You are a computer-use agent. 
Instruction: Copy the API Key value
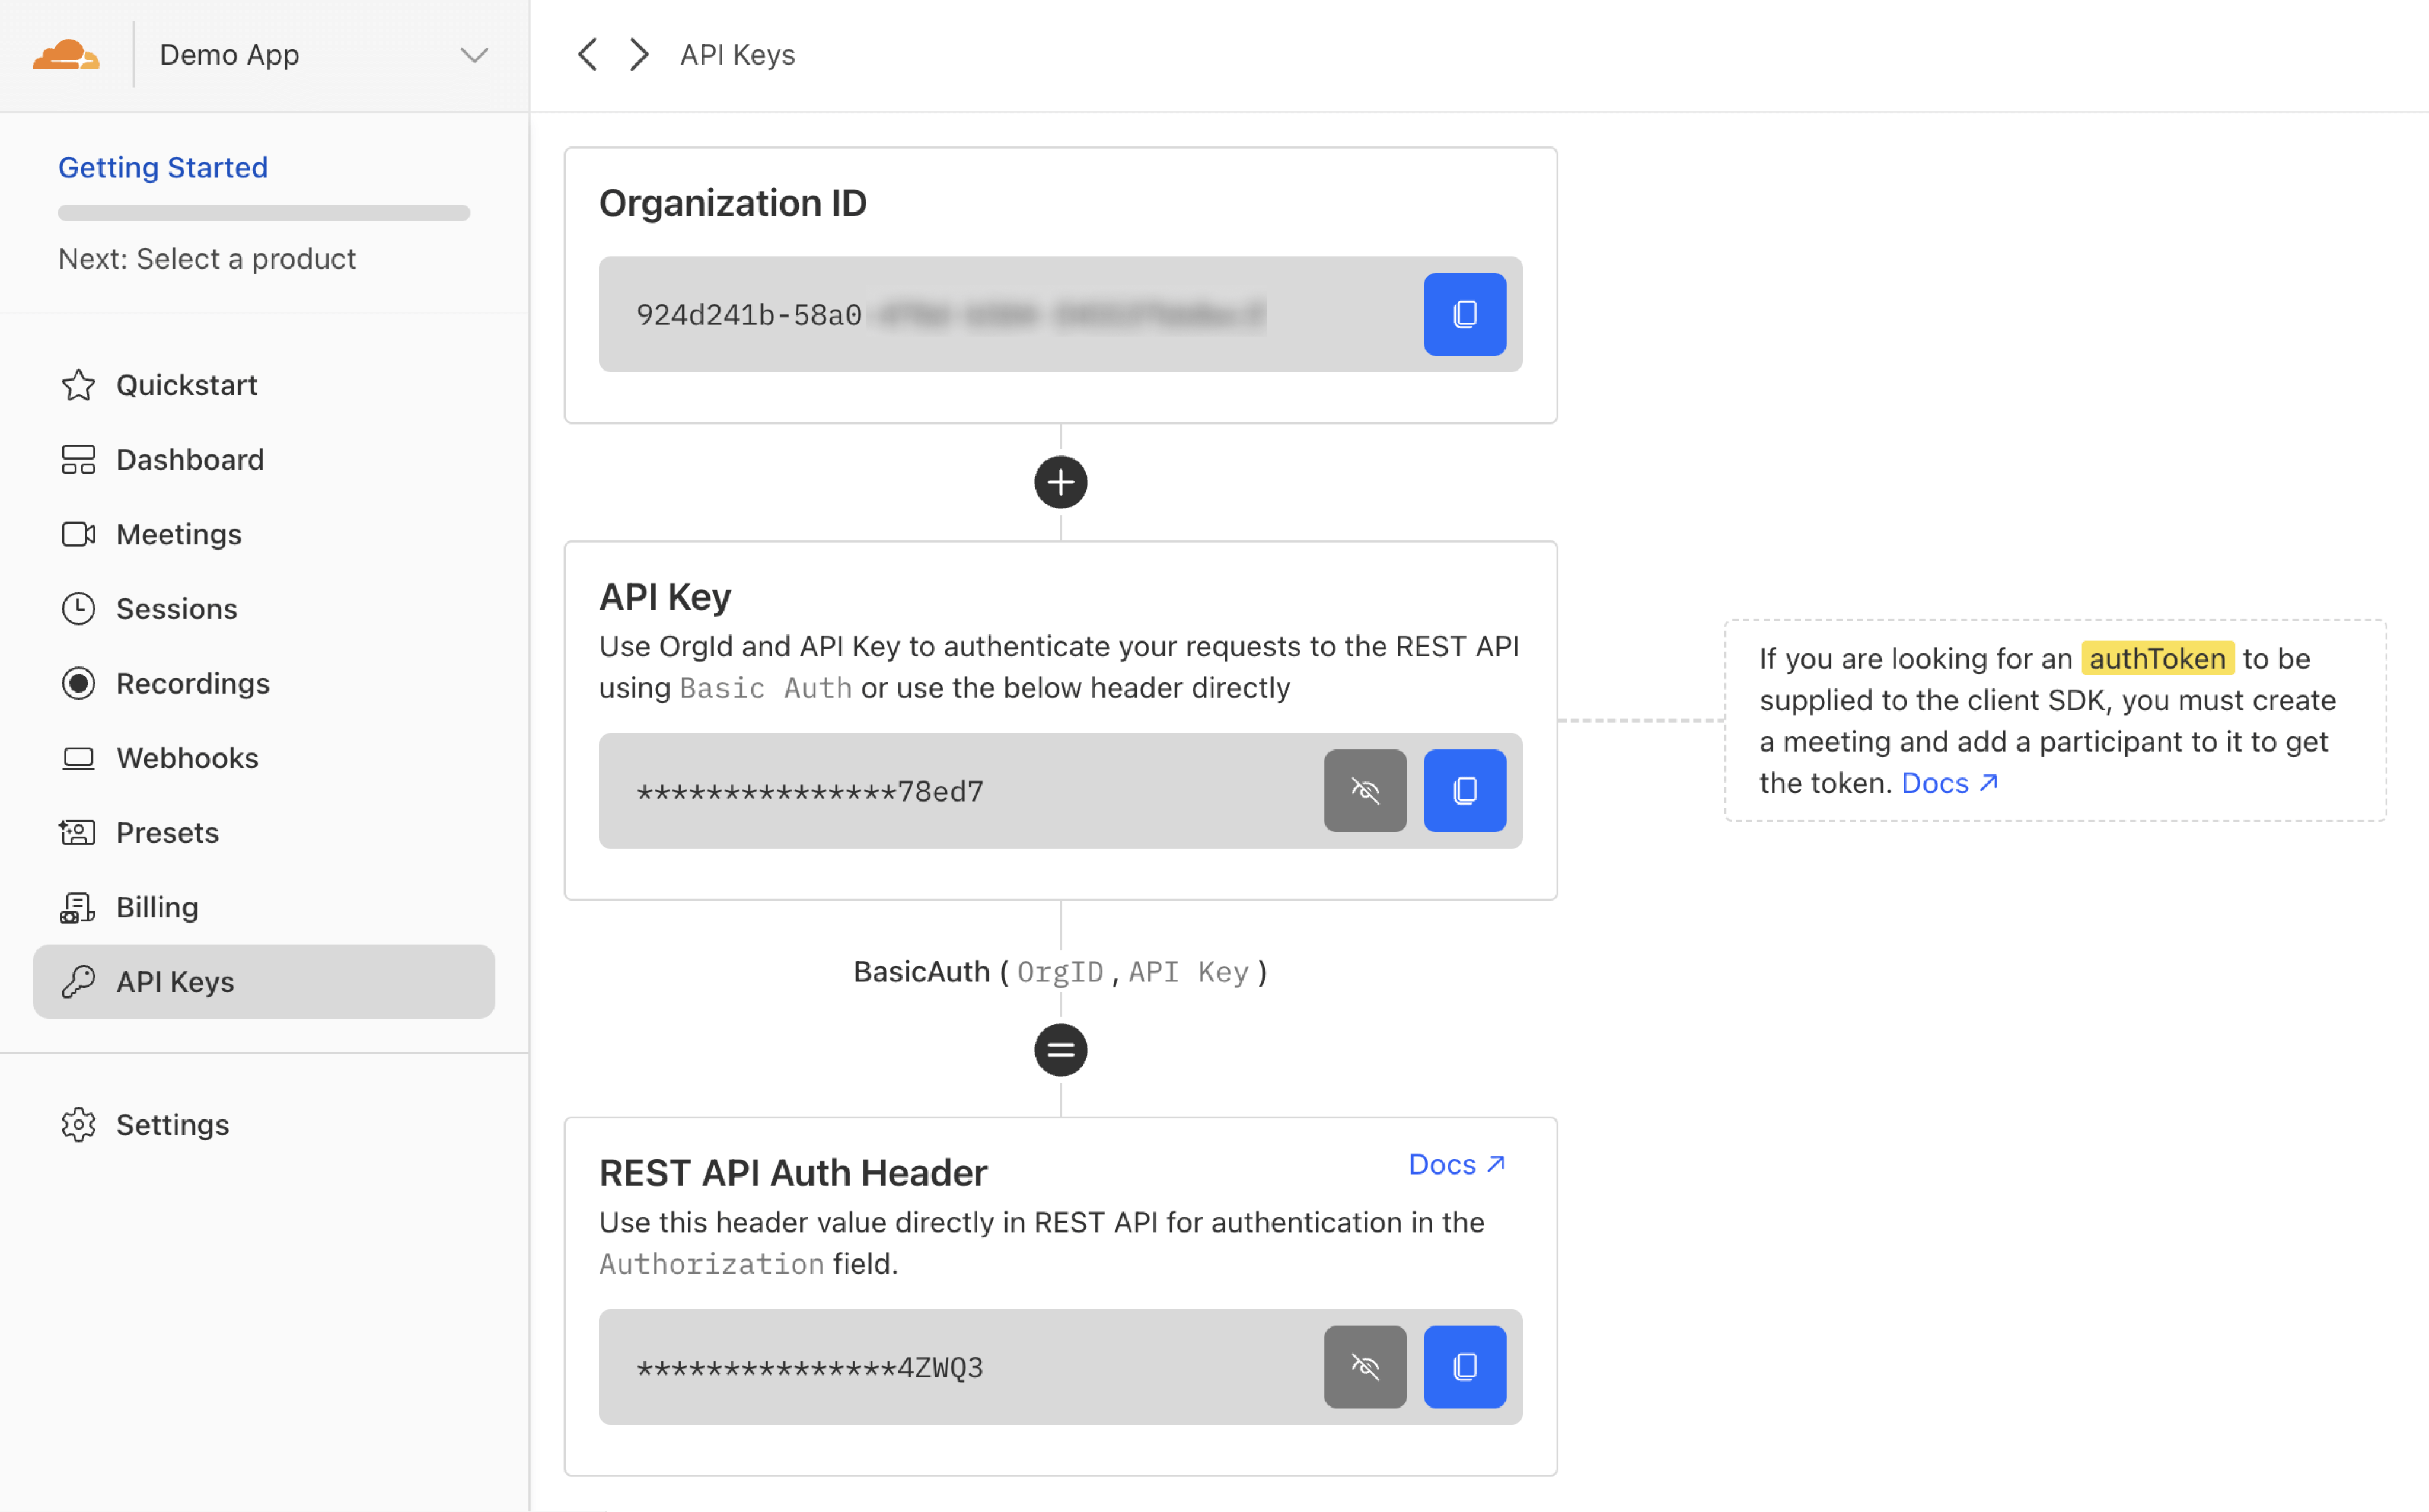(1464, 791)
